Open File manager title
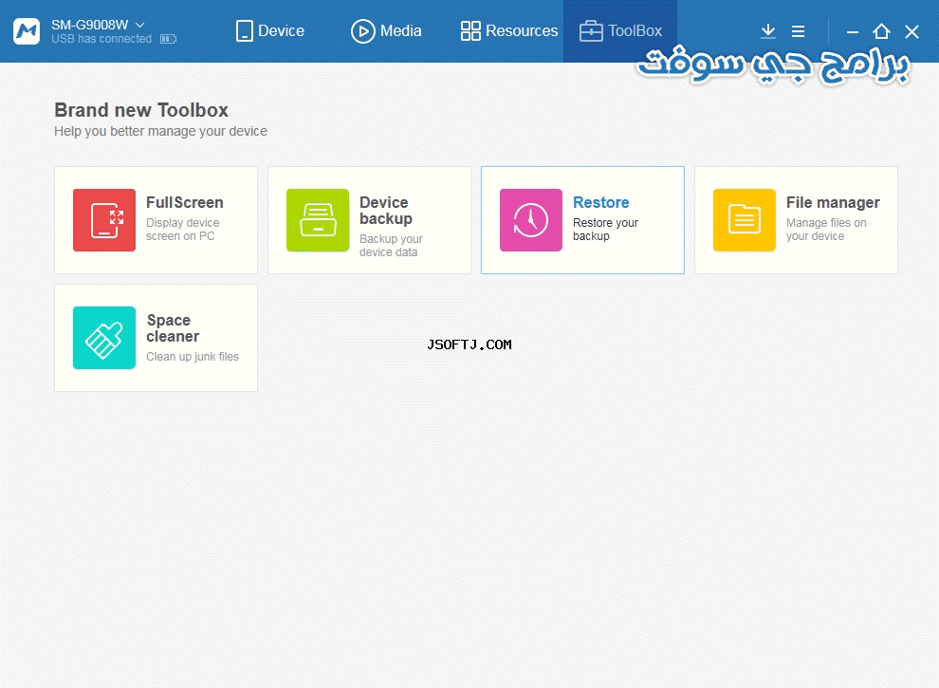The width and height of the screenshot is (939, 688). point(833,202)
